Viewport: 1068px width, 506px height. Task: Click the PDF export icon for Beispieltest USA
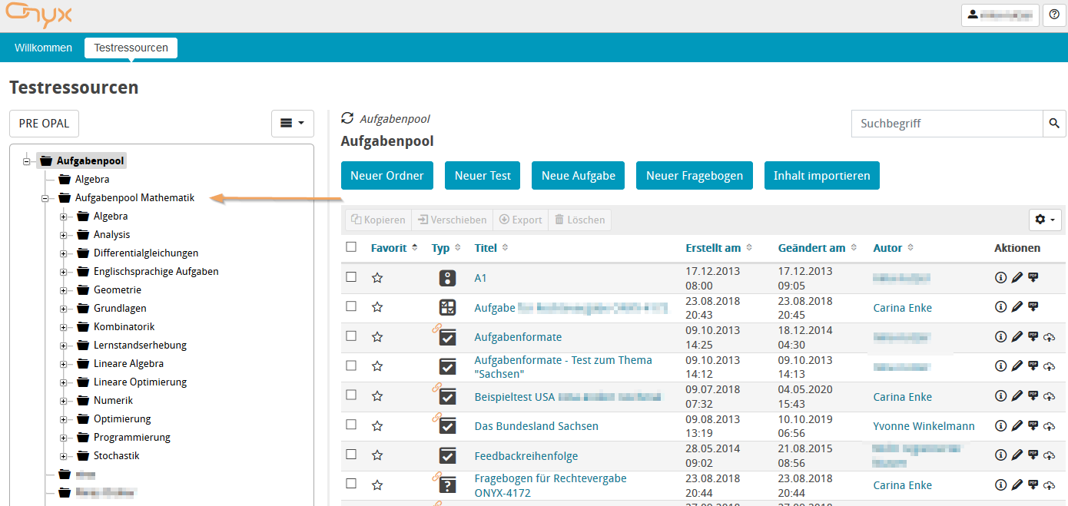1033,396
